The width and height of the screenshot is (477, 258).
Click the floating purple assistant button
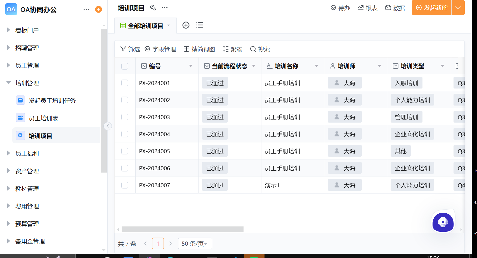(443, 223)
